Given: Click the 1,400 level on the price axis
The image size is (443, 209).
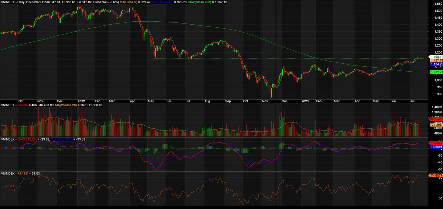Looking at the screenshot, I should point(437,25).
